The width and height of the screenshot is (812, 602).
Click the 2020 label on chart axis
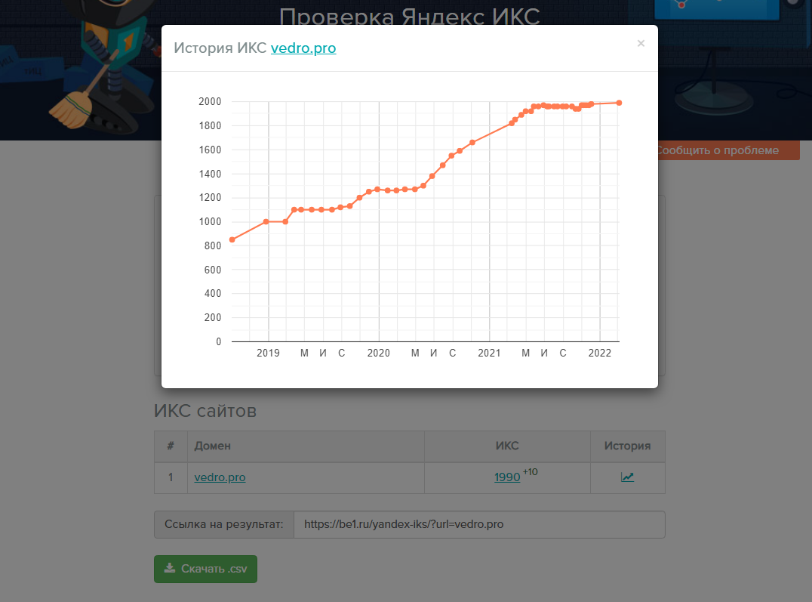378,353
